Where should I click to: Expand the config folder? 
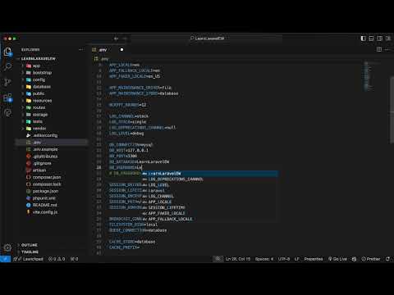coord(39,79)
